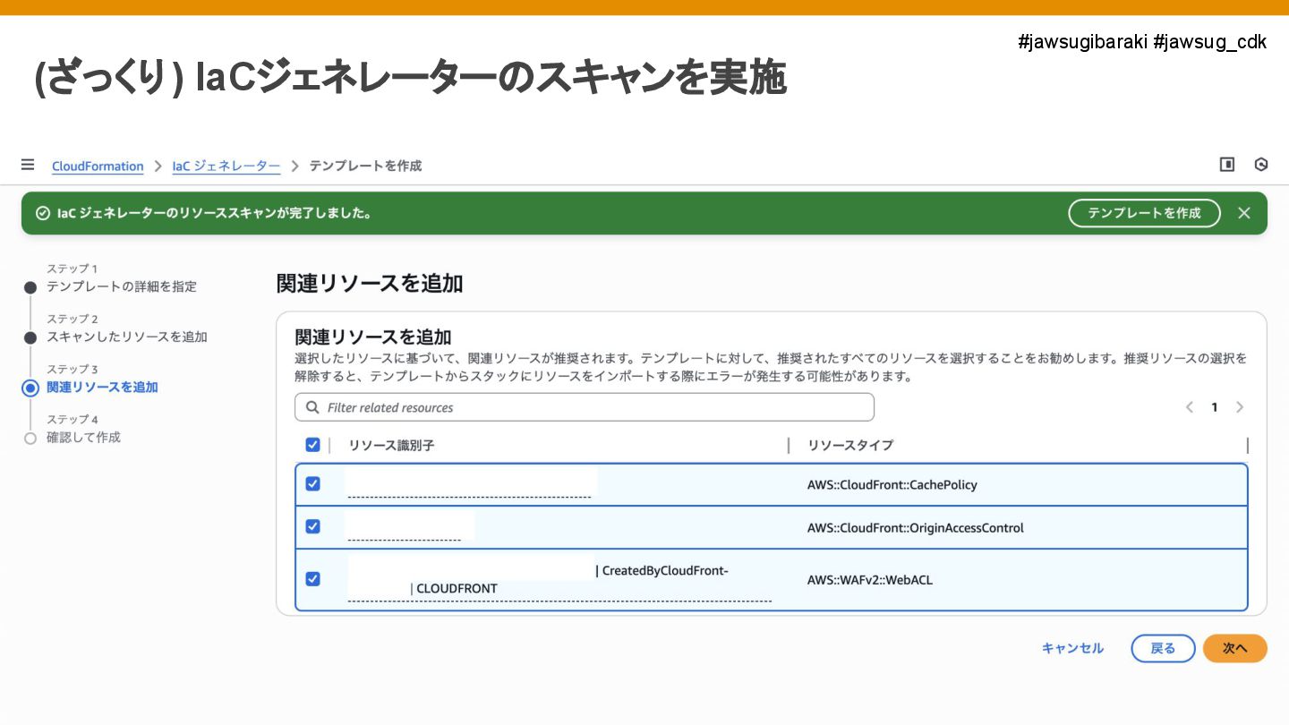The image size is (1289, 725).
Task: Uncheck the CachePolicy row checkbox
Action: coord(312,484)
